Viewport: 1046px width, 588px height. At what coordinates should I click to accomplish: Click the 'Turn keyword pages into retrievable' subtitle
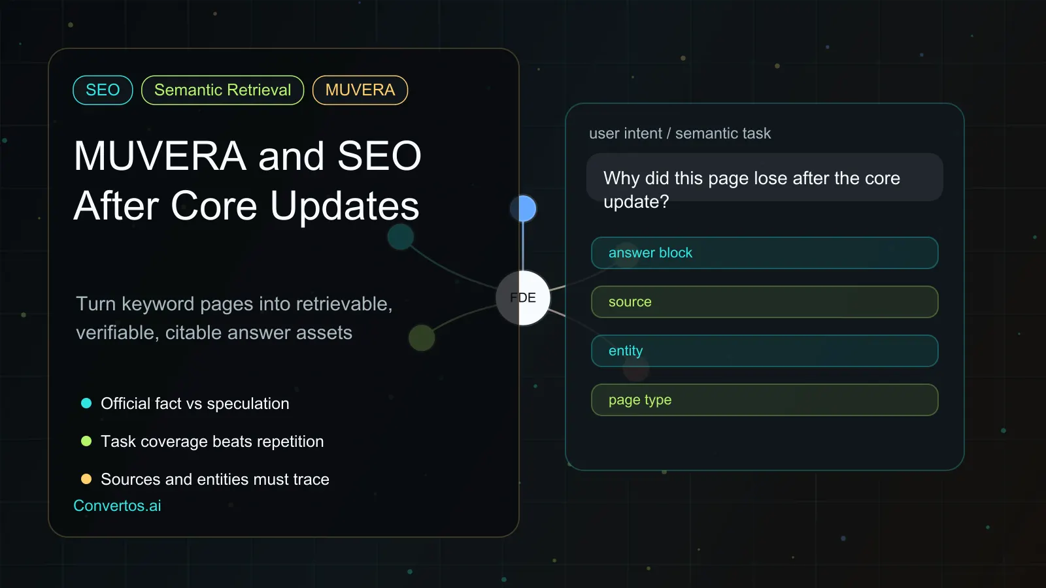tap(234, 318)
